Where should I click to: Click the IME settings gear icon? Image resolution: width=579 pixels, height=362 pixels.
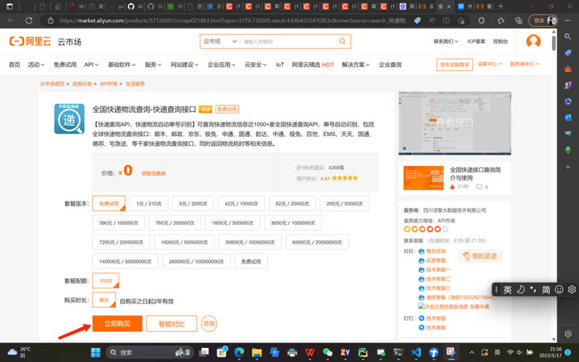point(572,289)
